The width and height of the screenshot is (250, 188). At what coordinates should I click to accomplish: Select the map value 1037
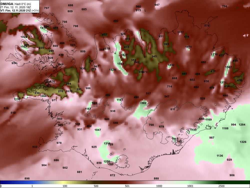pos(69,91)
